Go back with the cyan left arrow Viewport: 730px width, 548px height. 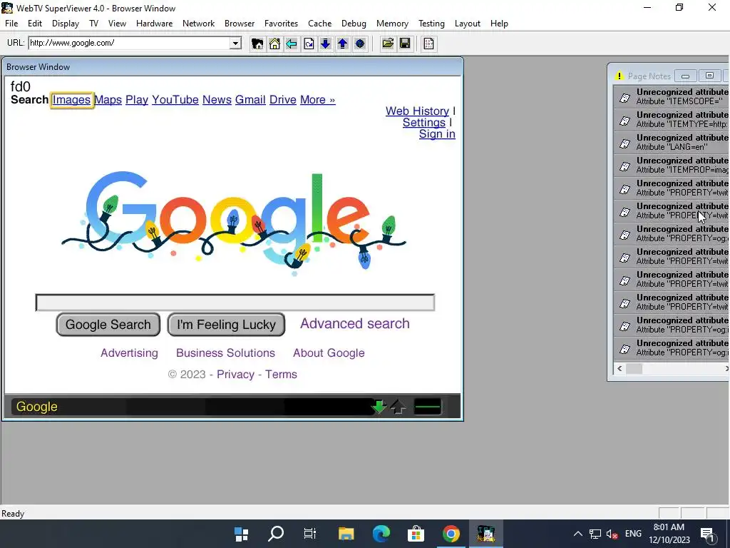(x=292, y=44)
